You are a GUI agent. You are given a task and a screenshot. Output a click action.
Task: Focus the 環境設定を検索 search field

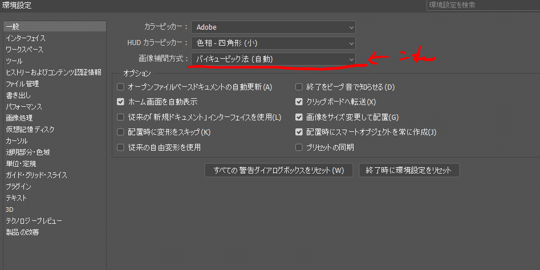(x=483, y=5)
